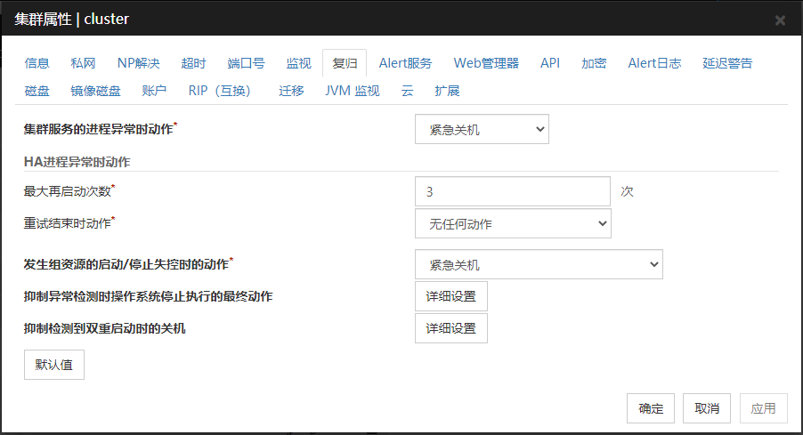Go to the 端口号 tab
This screenshot has width=803, height=435.
tap(246, 63)
